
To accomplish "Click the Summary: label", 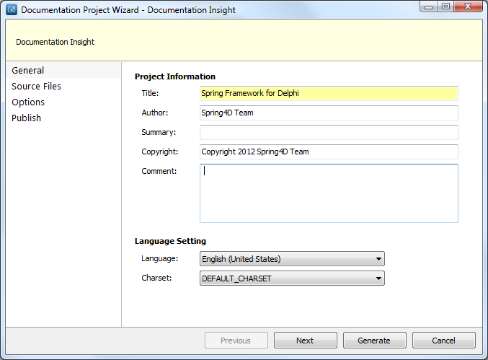I will 159,132.
